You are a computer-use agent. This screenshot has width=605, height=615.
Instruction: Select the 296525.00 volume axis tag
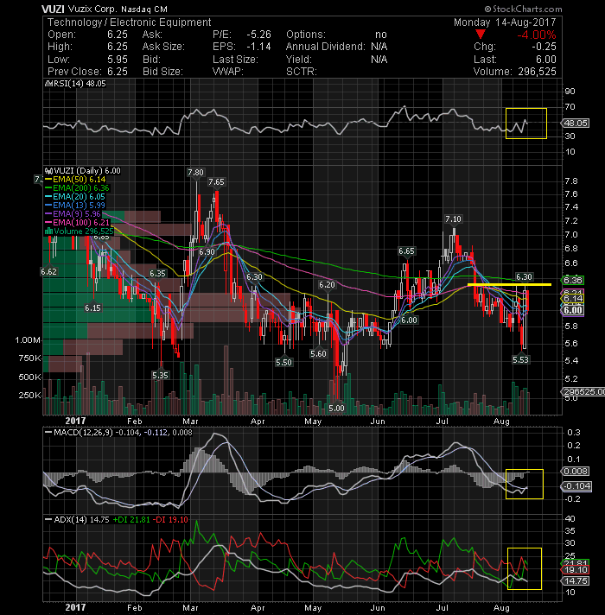[x=583, y=391]
